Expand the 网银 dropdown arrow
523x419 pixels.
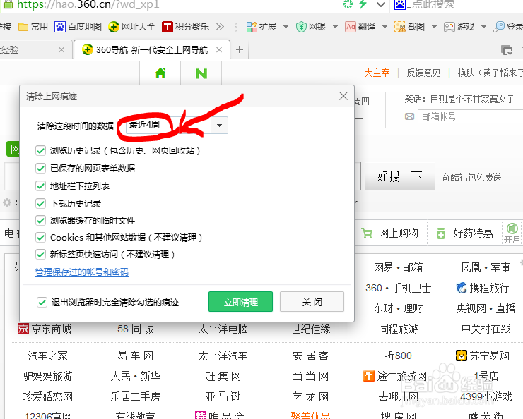click(335, 27)
